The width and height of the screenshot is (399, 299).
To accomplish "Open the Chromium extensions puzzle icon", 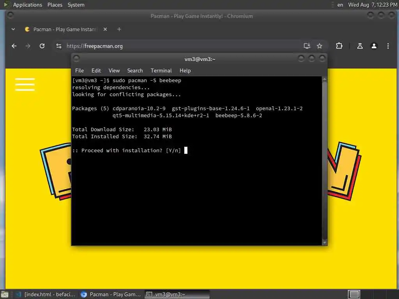I will click(339, 46).
